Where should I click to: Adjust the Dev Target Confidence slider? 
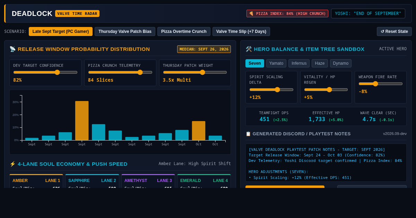pyautogui.click(x=45, y=72)
